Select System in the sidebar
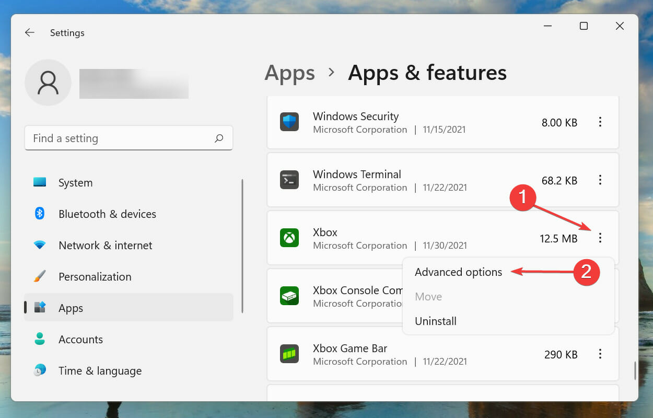653x418 pixels. [75, 182]
